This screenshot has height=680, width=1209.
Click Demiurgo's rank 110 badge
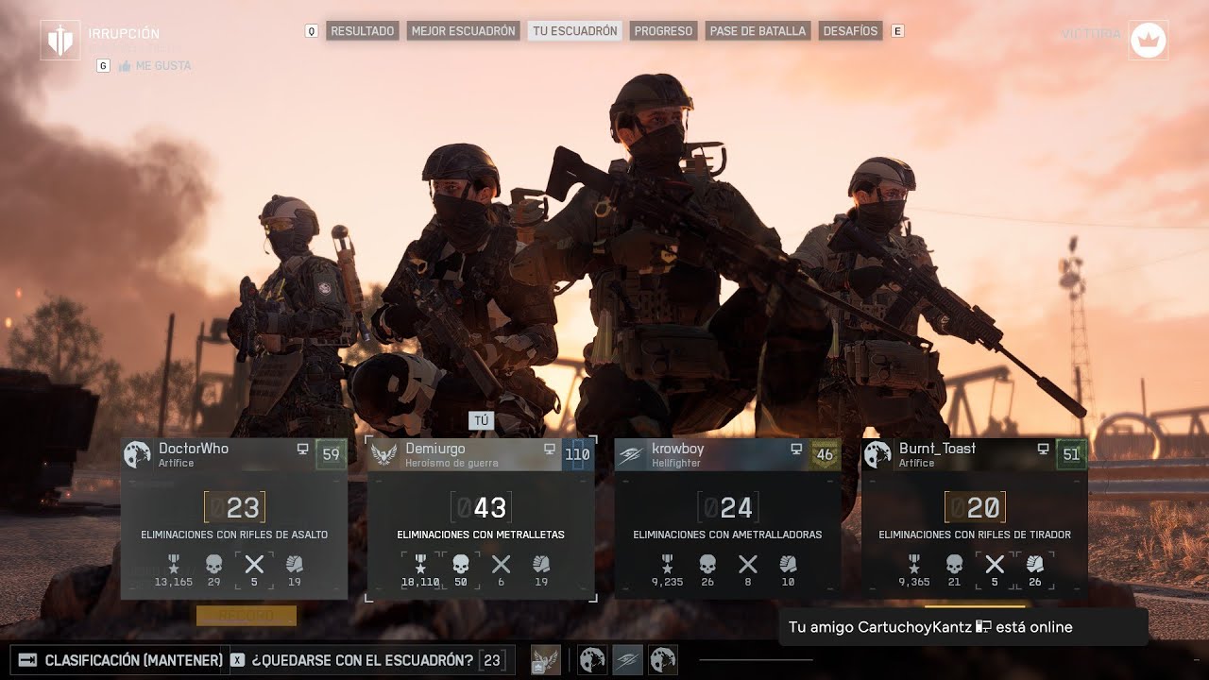[x=577, y=454]
